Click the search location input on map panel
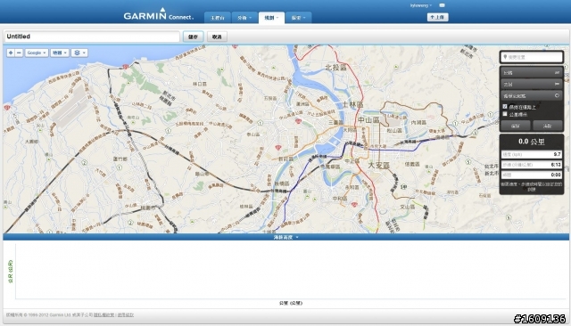The image size is (571, 326). [532, 57]
